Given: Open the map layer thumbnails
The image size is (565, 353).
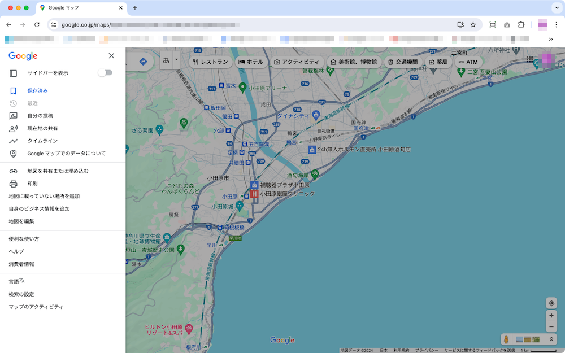Looking at the screenshot, I should 528,339.
